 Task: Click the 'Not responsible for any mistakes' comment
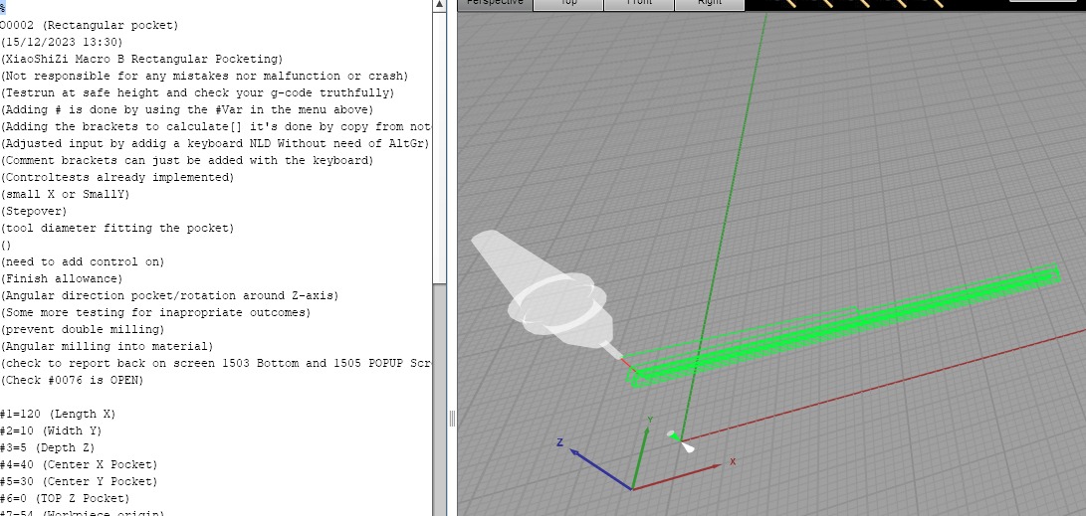pyautogui.click(x=204, y=77)
